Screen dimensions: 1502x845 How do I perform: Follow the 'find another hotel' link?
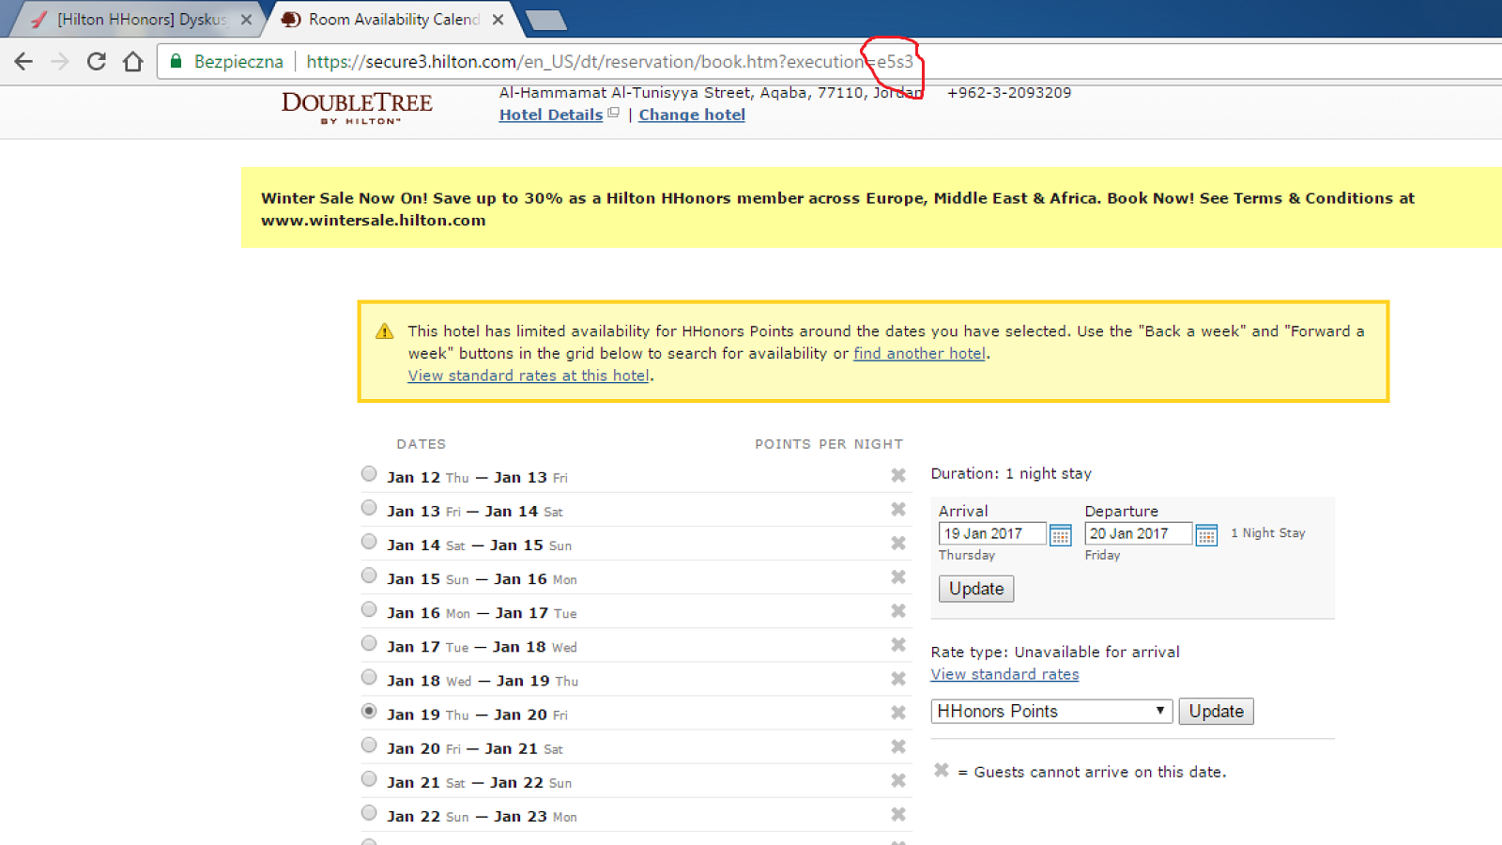[919, 354]
